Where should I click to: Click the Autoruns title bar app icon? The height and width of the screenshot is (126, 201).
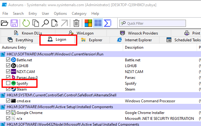pyautogui.click(x=4, y=5)
